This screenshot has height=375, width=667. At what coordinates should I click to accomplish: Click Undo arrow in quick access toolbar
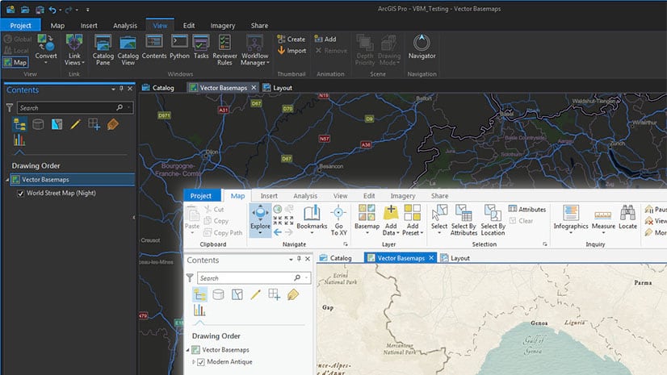coord(52,10)
